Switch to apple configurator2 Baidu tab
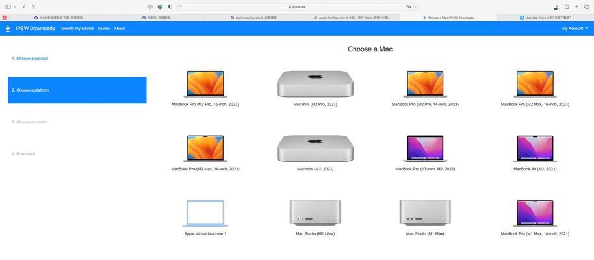This screenshot has height=260, width=594. point(253,18)
